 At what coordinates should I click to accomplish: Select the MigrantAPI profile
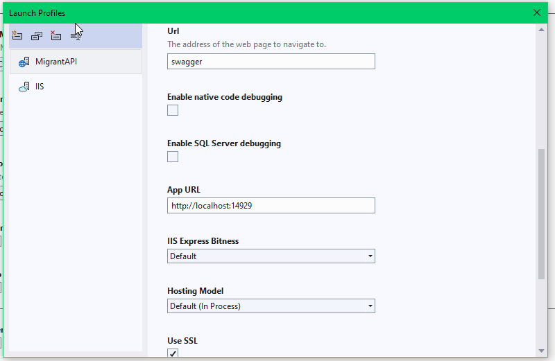[76, 62]
